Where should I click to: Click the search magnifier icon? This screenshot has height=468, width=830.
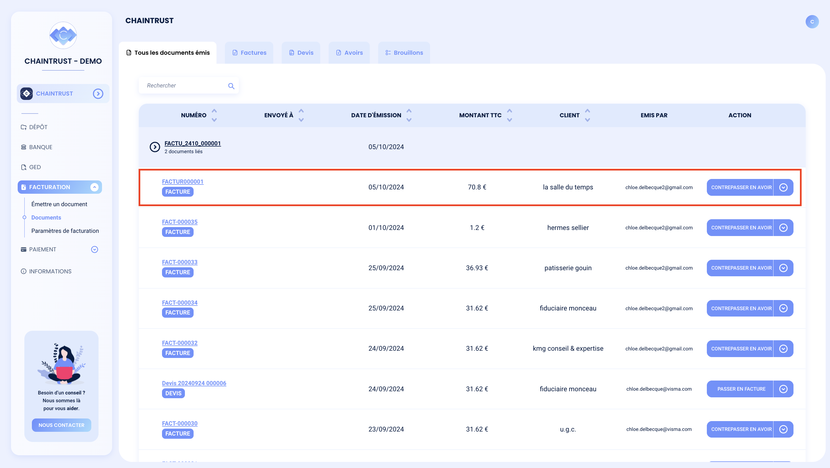point(231,86)
